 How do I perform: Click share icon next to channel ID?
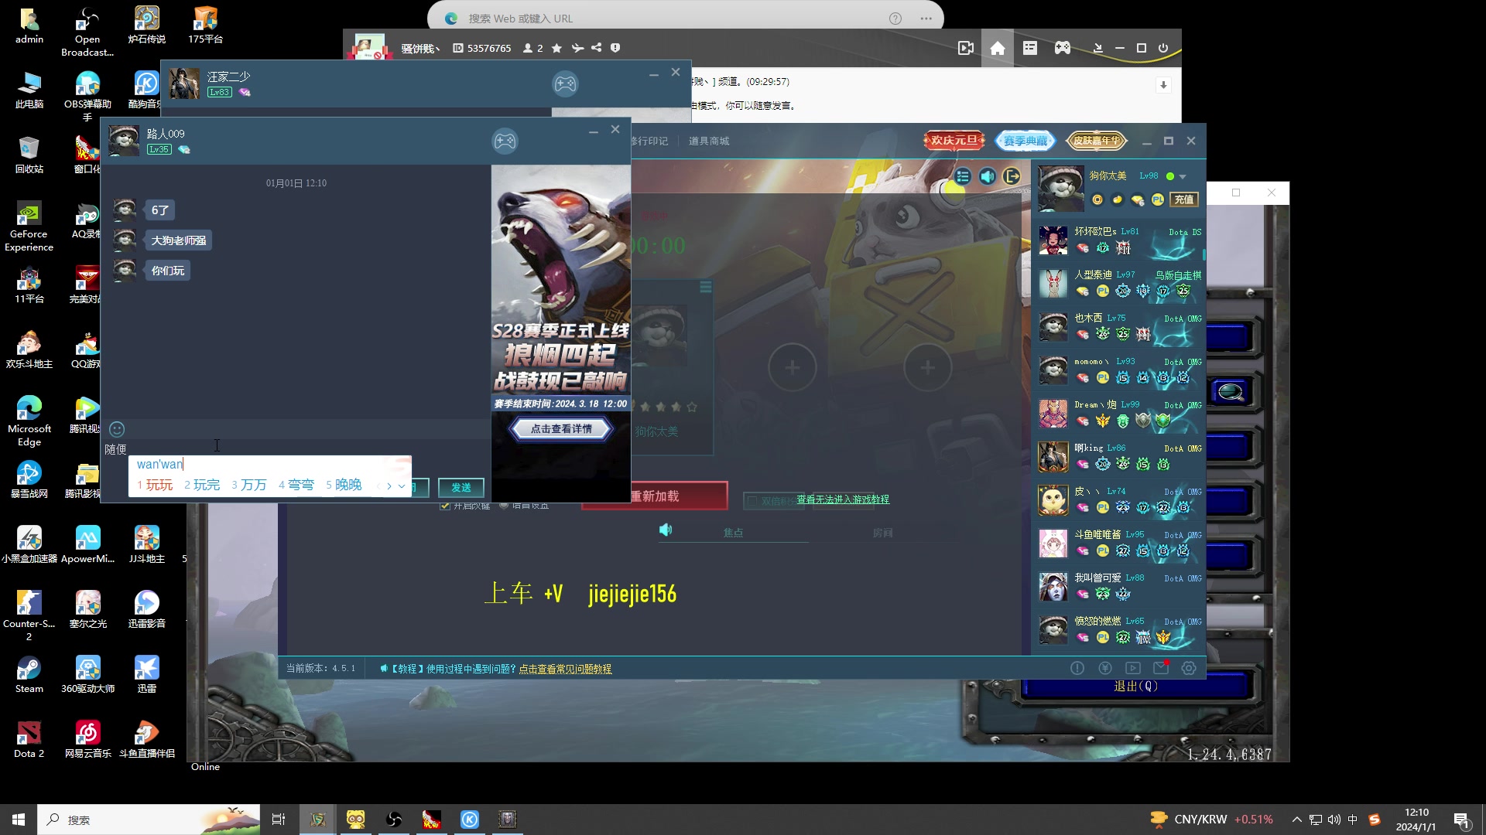point(596,48)
